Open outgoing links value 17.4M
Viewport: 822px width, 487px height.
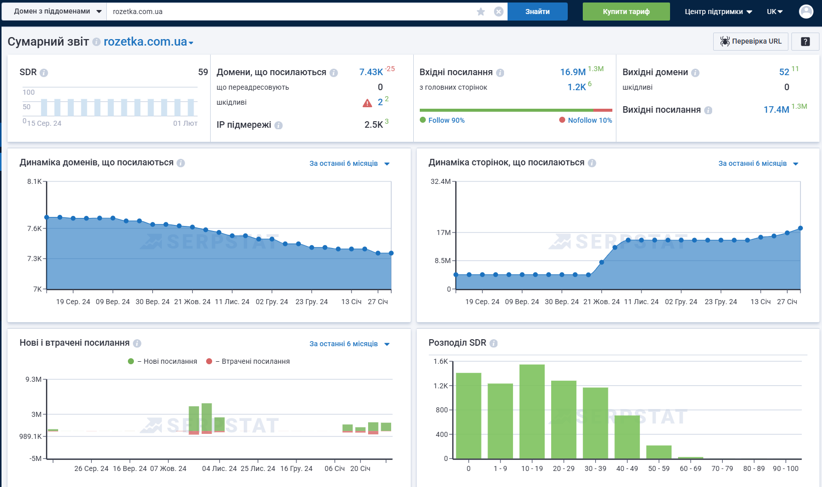point(776,110)
